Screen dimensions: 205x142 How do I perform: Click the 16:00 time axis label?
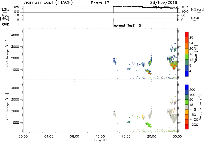(126, 137)
